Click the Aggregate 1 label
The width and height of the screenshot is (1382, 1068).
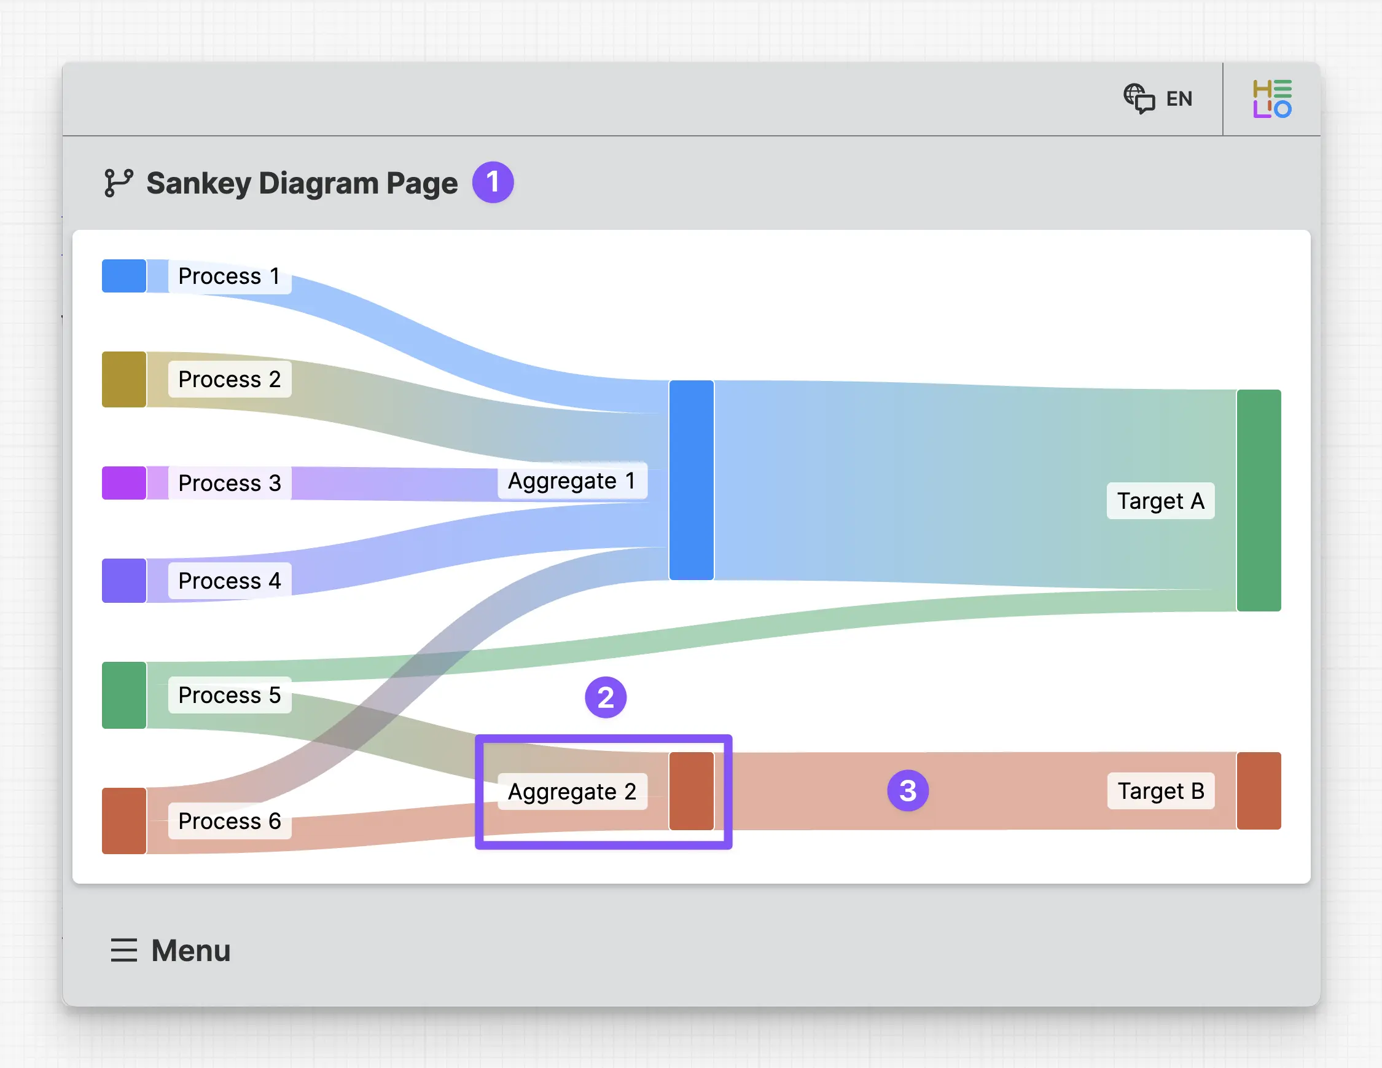[571, 481]
